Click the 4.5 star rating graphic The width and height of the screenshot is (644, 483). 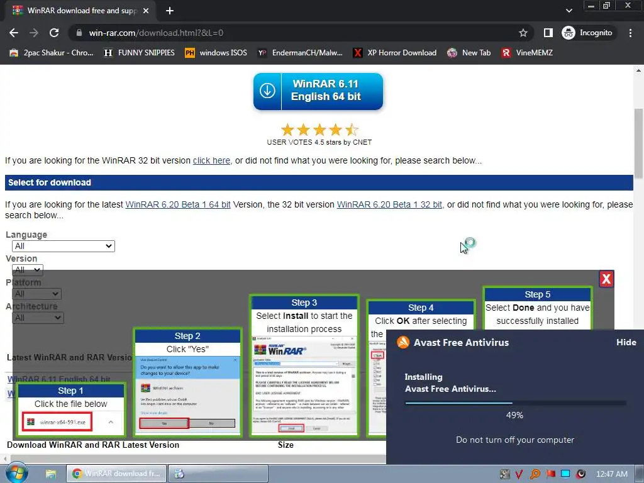click(319, 130)
